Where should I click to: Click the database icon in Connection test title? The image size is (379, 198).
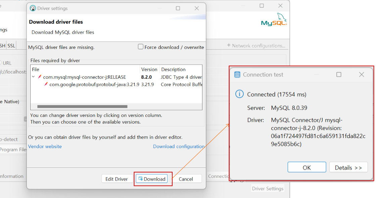(237, 74)
